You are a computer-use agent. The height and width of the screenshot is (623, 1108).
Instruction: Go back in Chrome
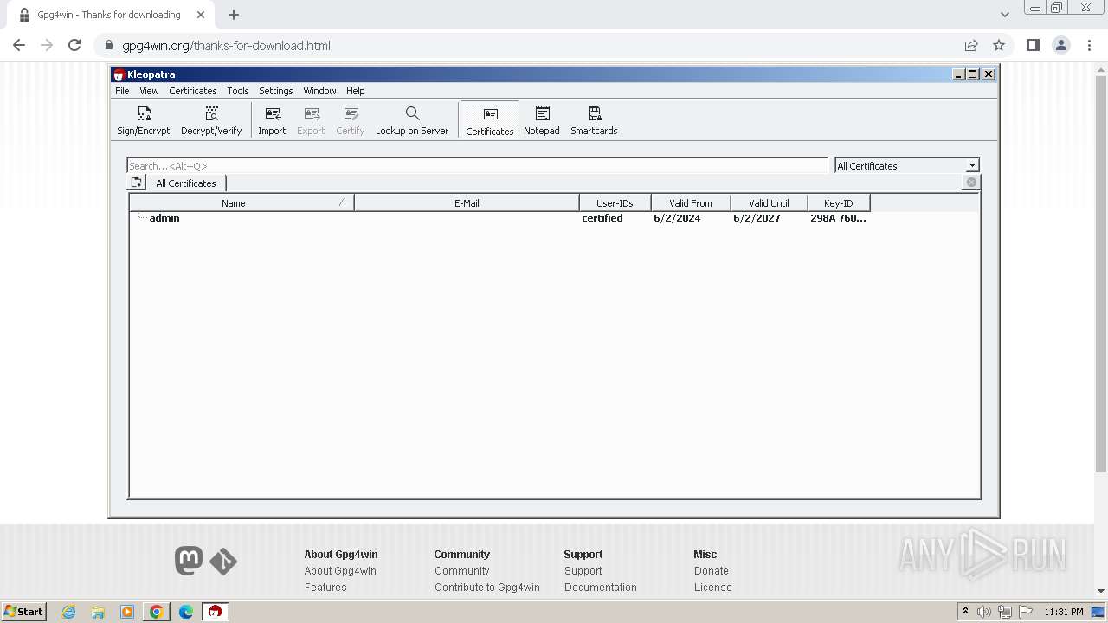click(x=19, y=45)
